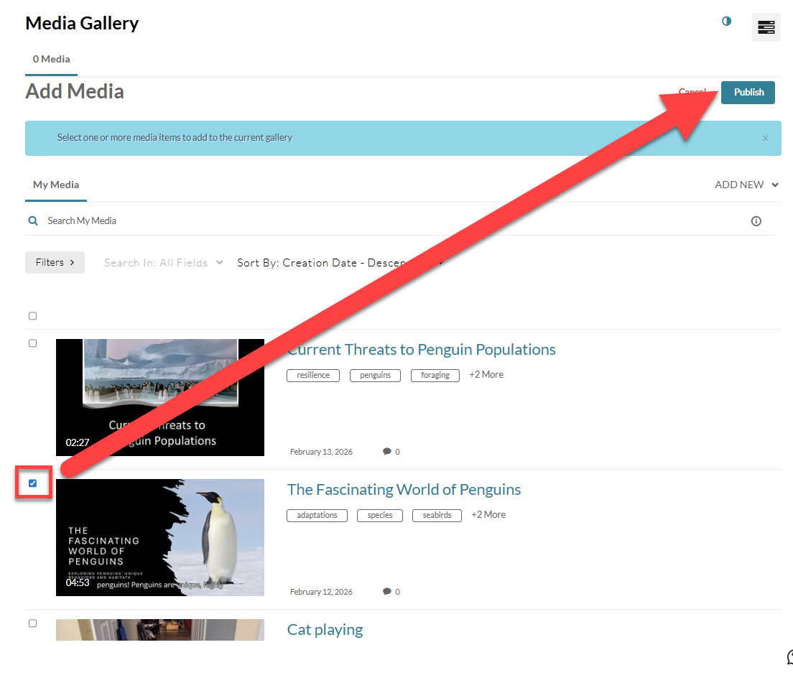Open the hamburger menu button
This screenshot has height=678, width=793.
pyautogui.click(x=766, y=27)
